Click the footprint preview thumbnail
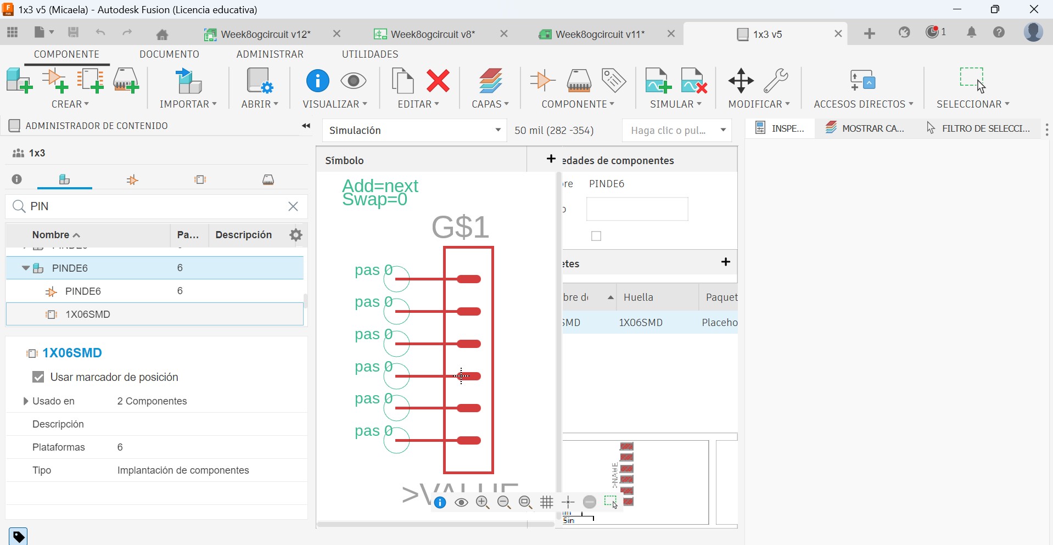Screen dimensions: 1053x545 pos(636,482)
